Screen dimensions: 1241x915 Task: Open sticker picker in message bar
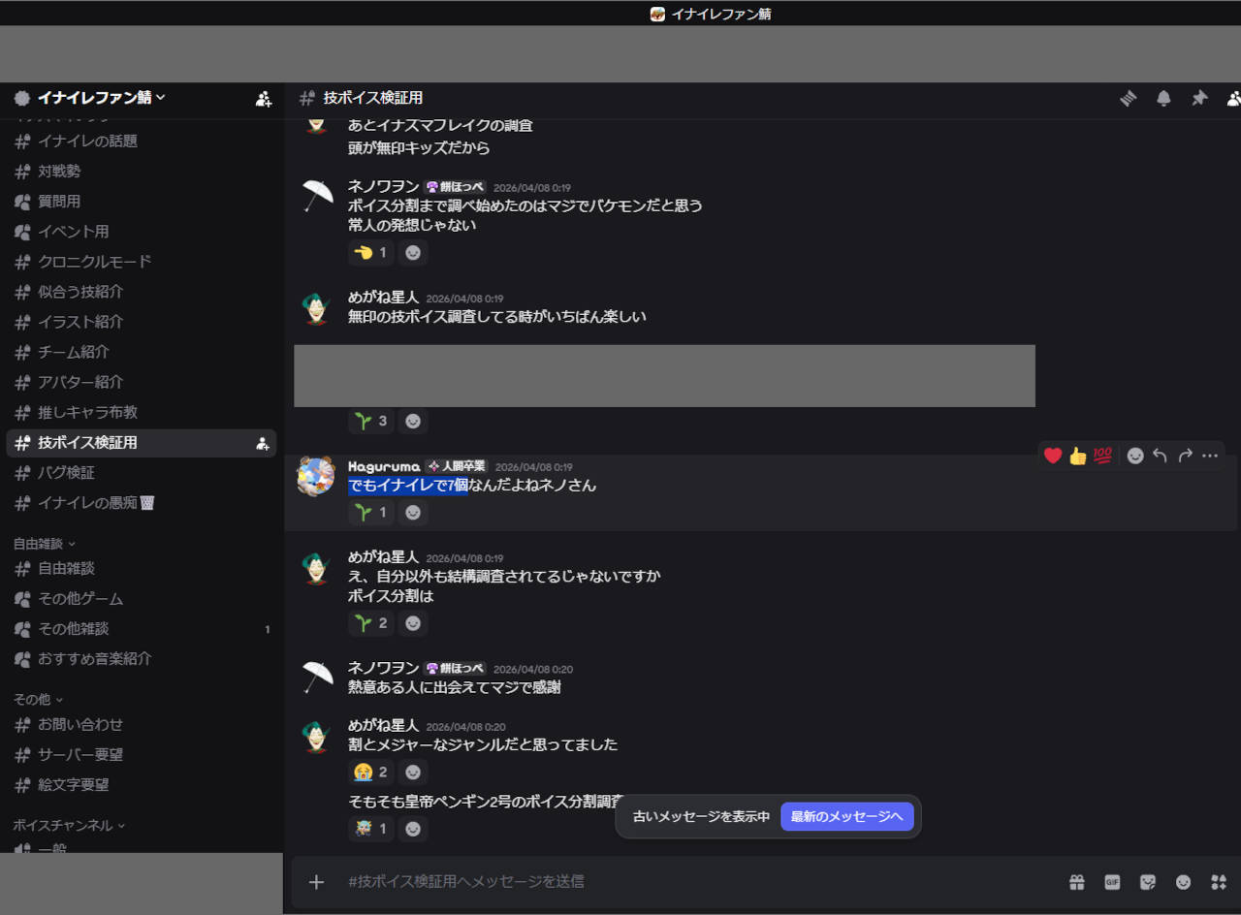[x=1148, y=882]
